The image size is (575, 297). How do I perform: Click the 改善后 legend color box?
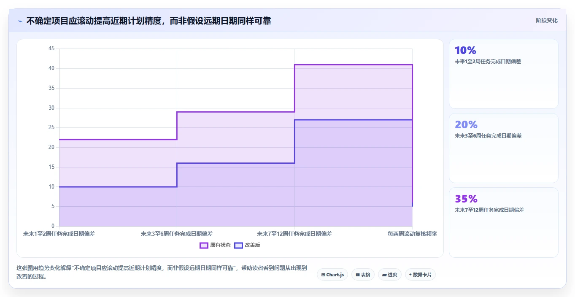(x=239, y=245)
